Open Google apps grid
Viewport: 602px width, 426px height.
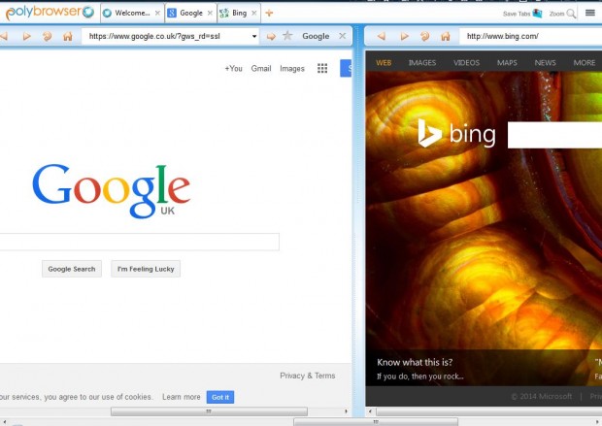(322, 68)
